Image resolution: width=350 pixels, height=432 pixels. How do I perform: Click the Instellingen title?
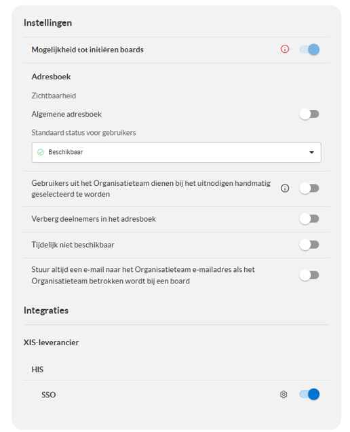[x=47, y=22]
